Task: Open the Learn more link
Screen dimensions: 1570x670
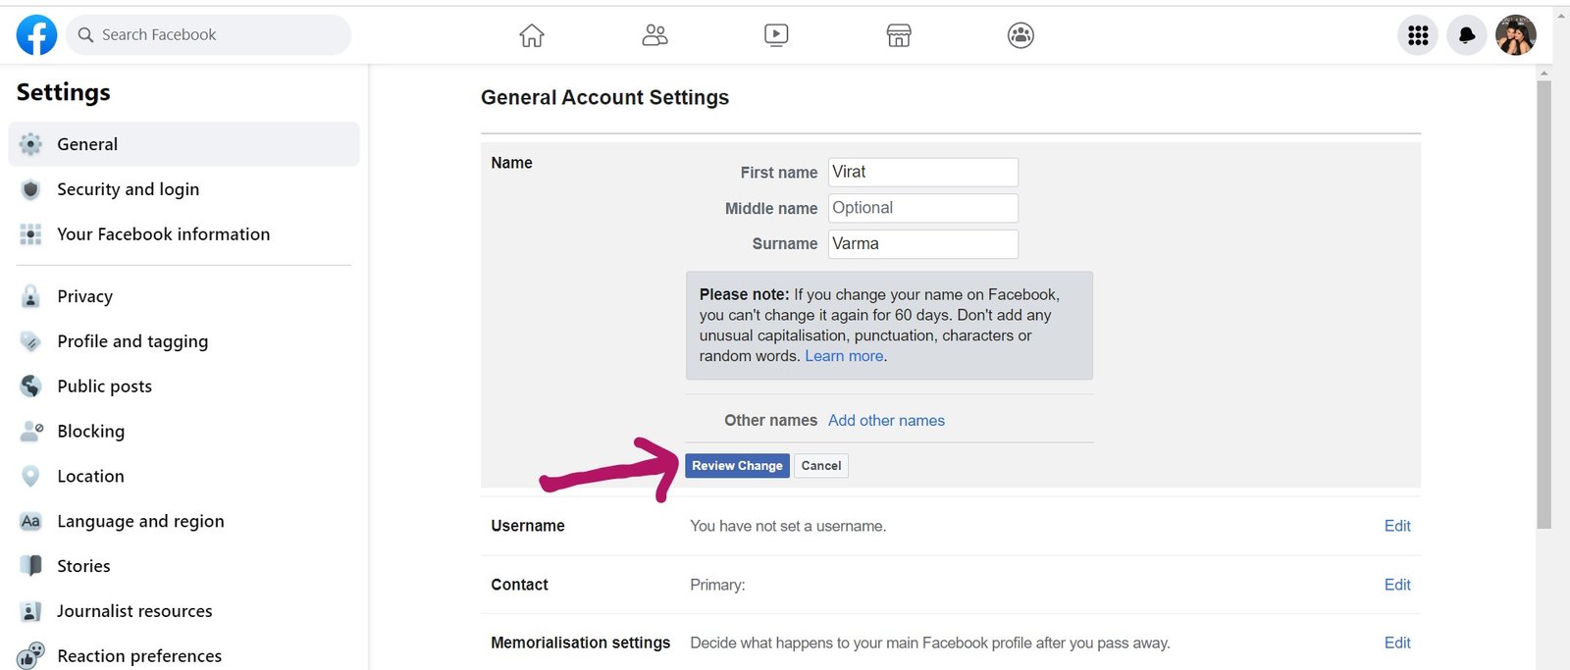Action: pos(844,356)
